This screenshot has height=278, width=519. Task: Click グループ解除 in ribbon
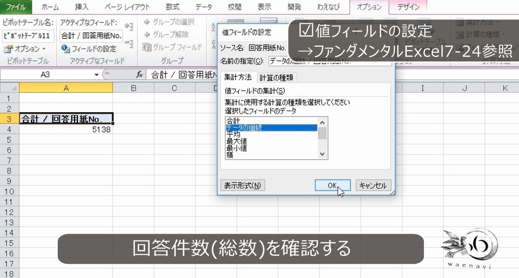pyautogui.click(x=166, y=34)
